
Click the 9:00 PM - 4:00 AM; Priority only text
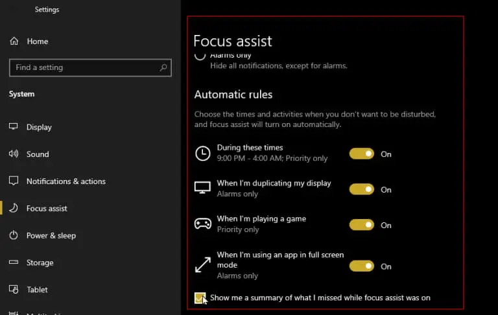[272, 158]
